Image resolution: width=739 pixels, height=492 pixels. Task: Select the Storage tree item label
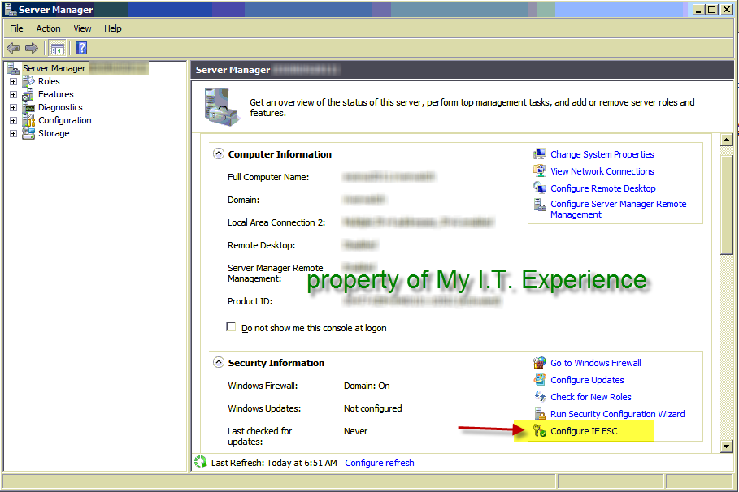tap(54, 133)
